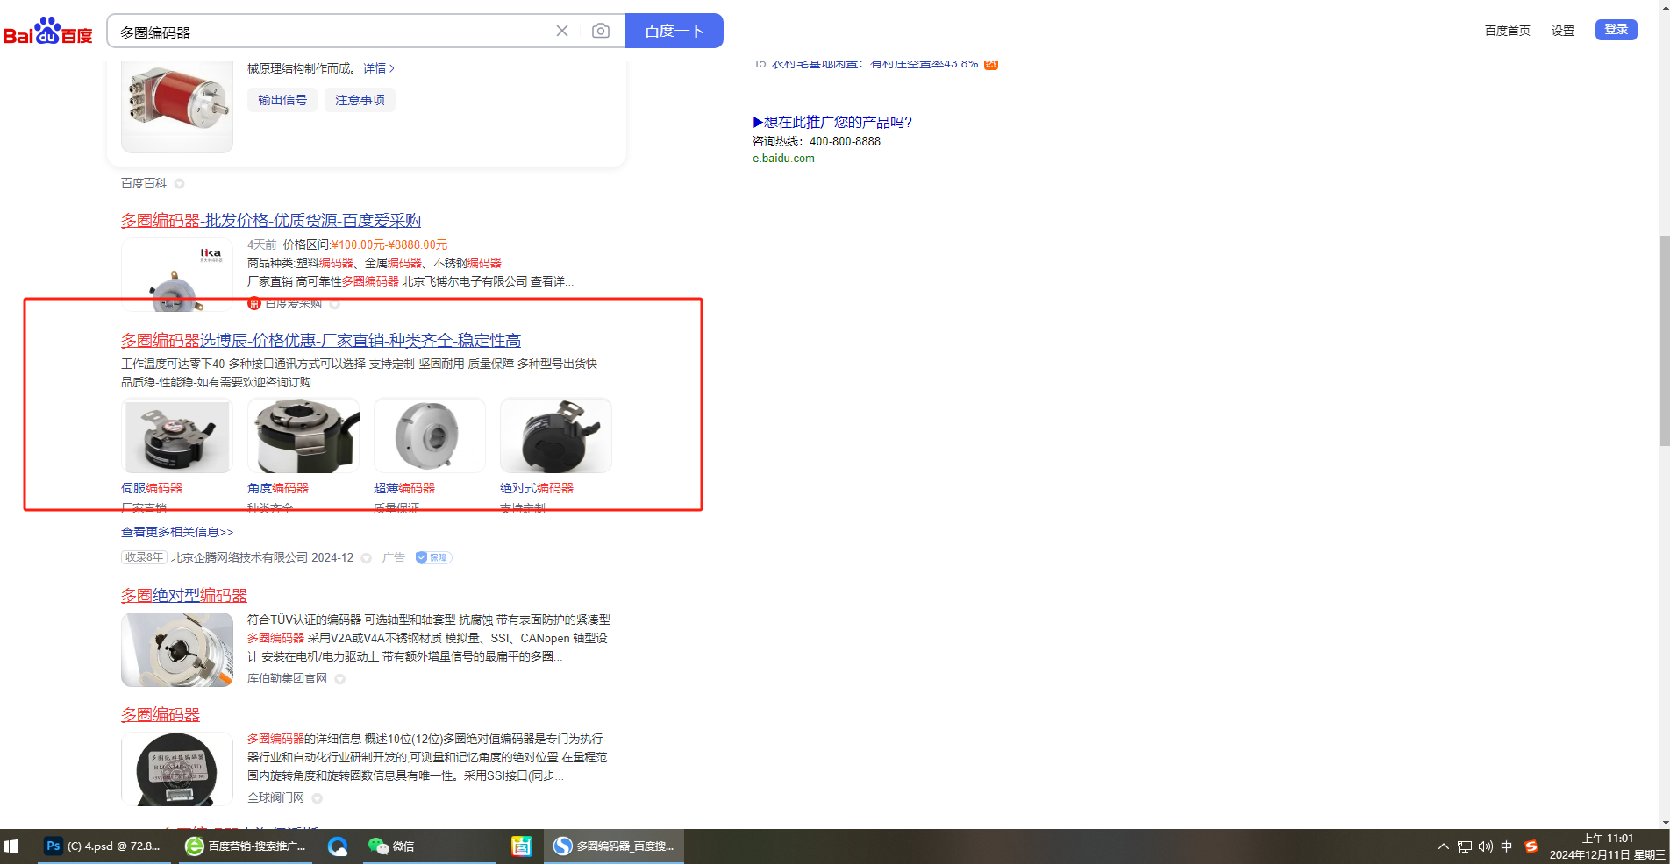Click the scrollbar down arrow

(1664, 823)
